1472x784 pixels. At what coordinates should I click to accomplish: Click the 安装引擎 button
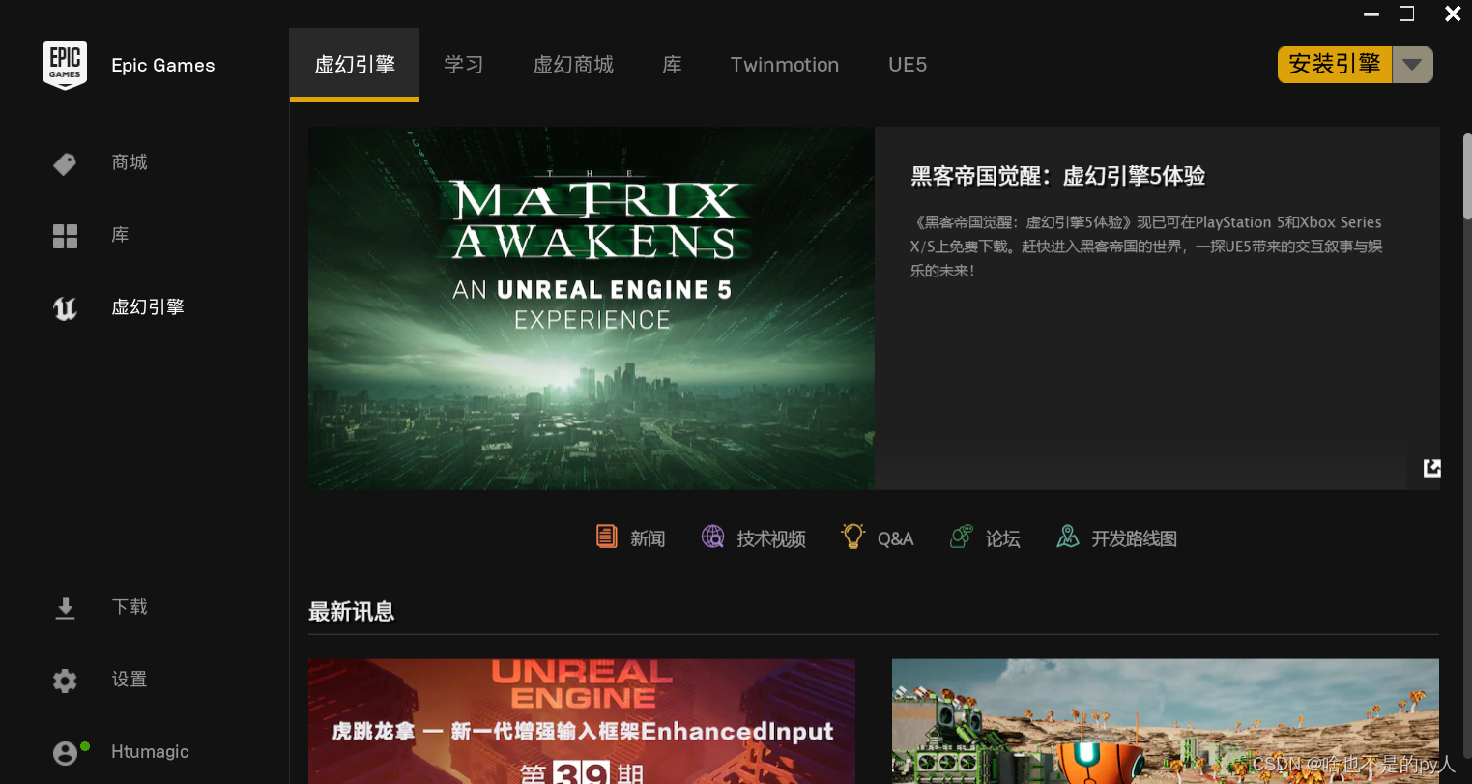[x=1335, y=65]
